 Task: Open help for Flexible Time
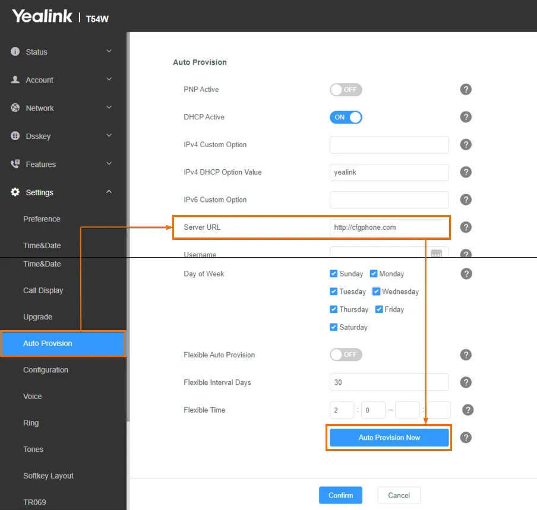(x=468, y=410)
